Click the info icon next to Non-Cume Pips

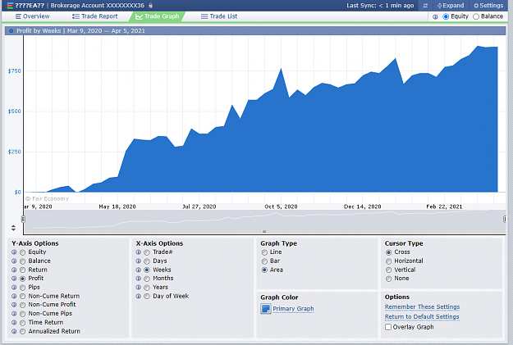point(14,313)
